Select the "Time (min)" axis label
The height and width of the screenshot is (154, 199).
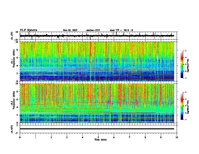tap(101, 140)
